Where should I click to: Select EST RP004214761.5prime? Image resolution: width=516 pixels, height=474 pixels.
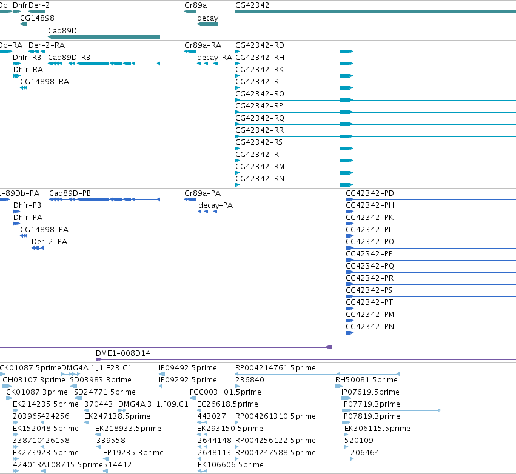tap(275, 368)
